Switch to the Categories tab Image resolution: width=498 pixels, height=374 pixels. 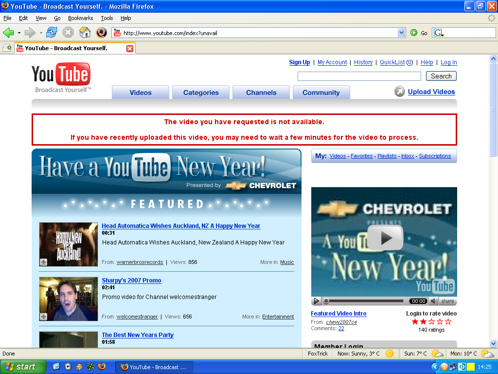point(201,93)
